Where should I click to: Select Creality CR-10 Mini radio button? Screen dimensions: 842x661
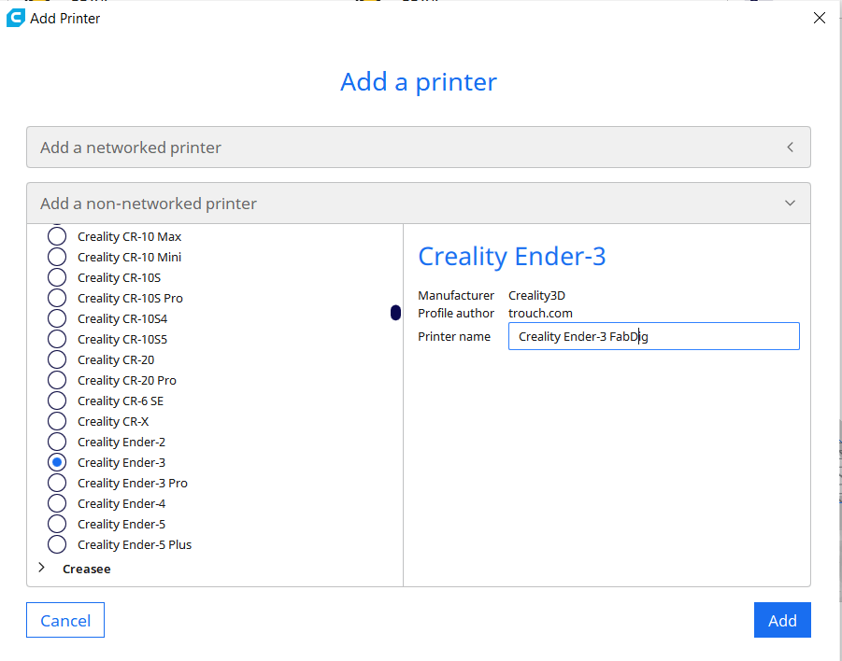pyautogui.click(x=57, y=257)
